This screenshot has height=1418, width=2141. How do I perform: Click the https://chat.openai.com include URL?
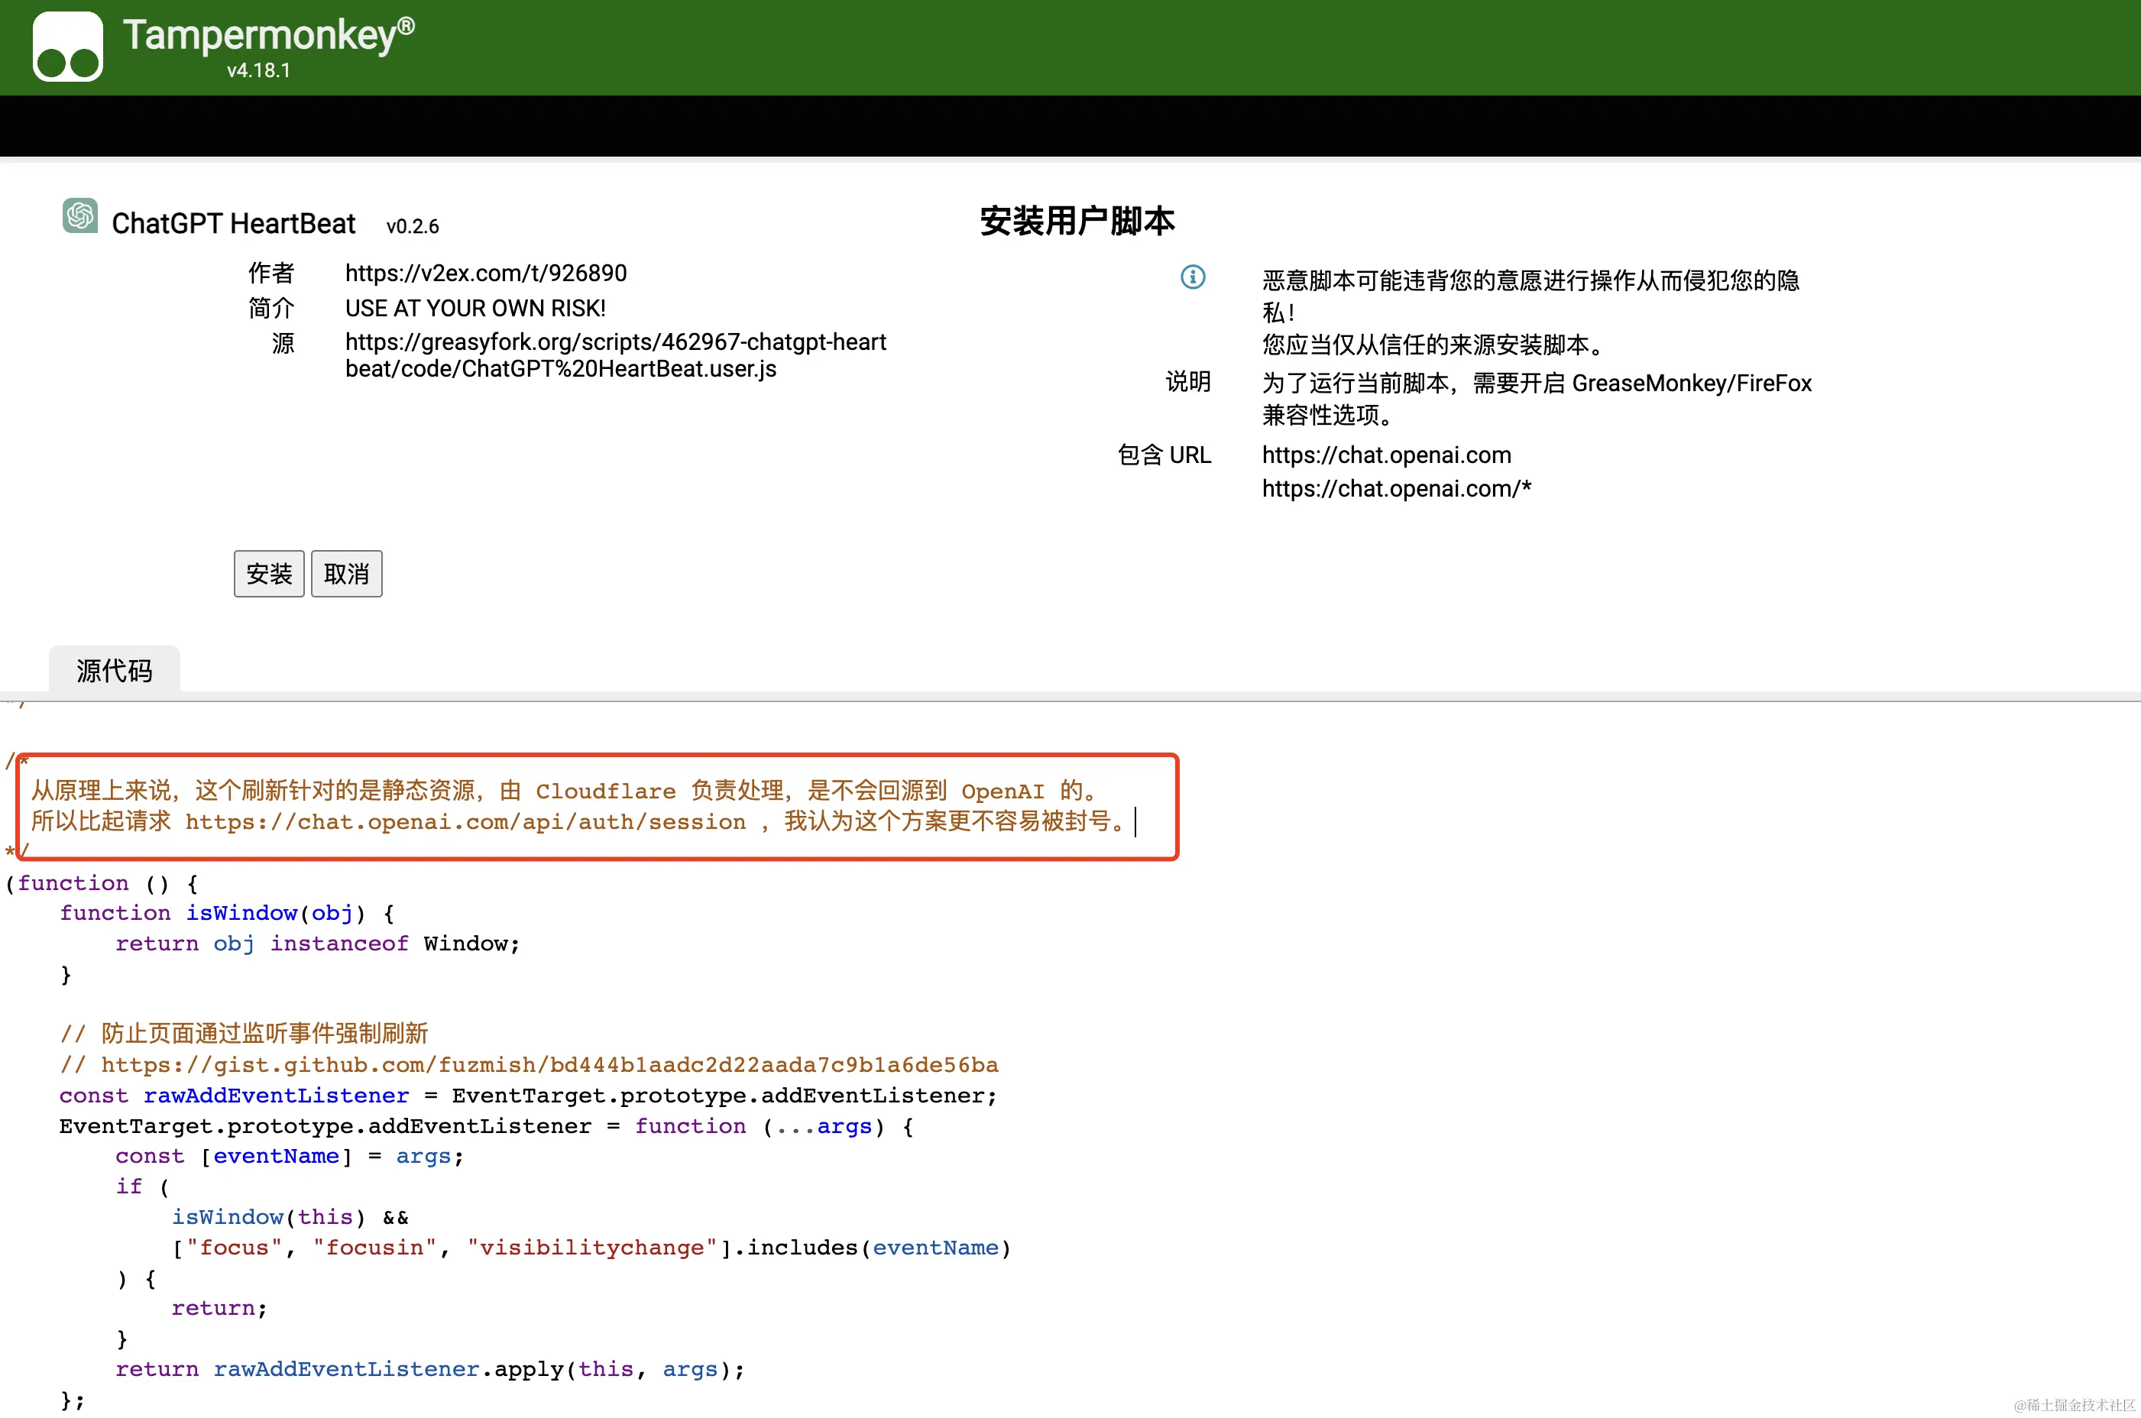pyautogui.click(x=1386, y=455)
